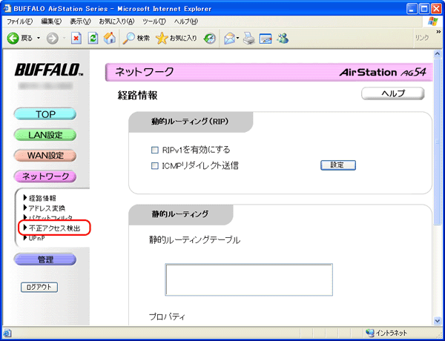445x341 pixels.
Task: Open Favorites (お気に入り) star icon
Action: [162, 38]
